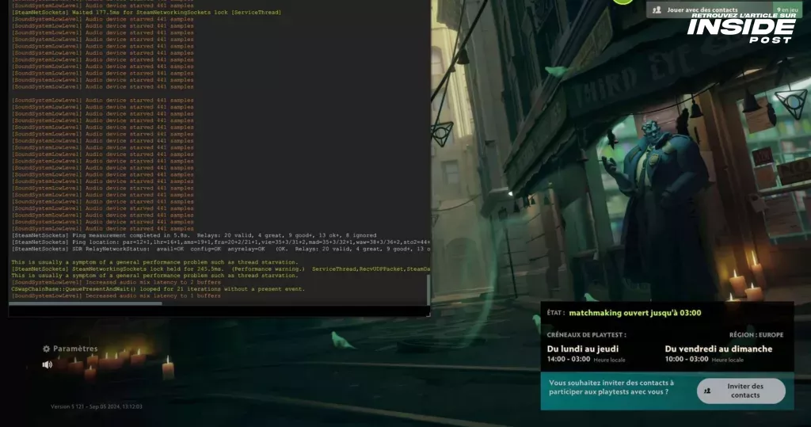Click 'Increased audio mix latency to 2 buffers'
811x427 pixels.
(x=116, y=282)
